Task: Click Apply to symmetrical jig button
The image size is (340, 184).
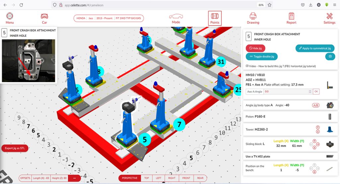Action: [315, 48]
